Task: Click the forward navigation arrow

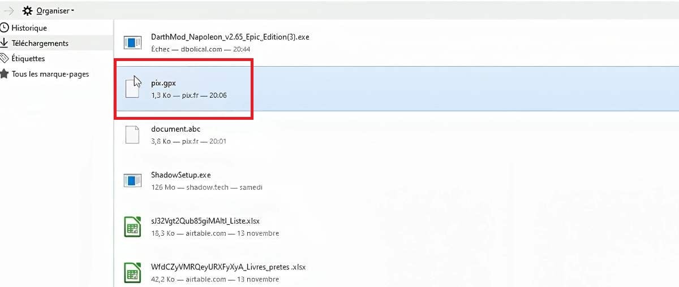Action: [x=8, y=11]
